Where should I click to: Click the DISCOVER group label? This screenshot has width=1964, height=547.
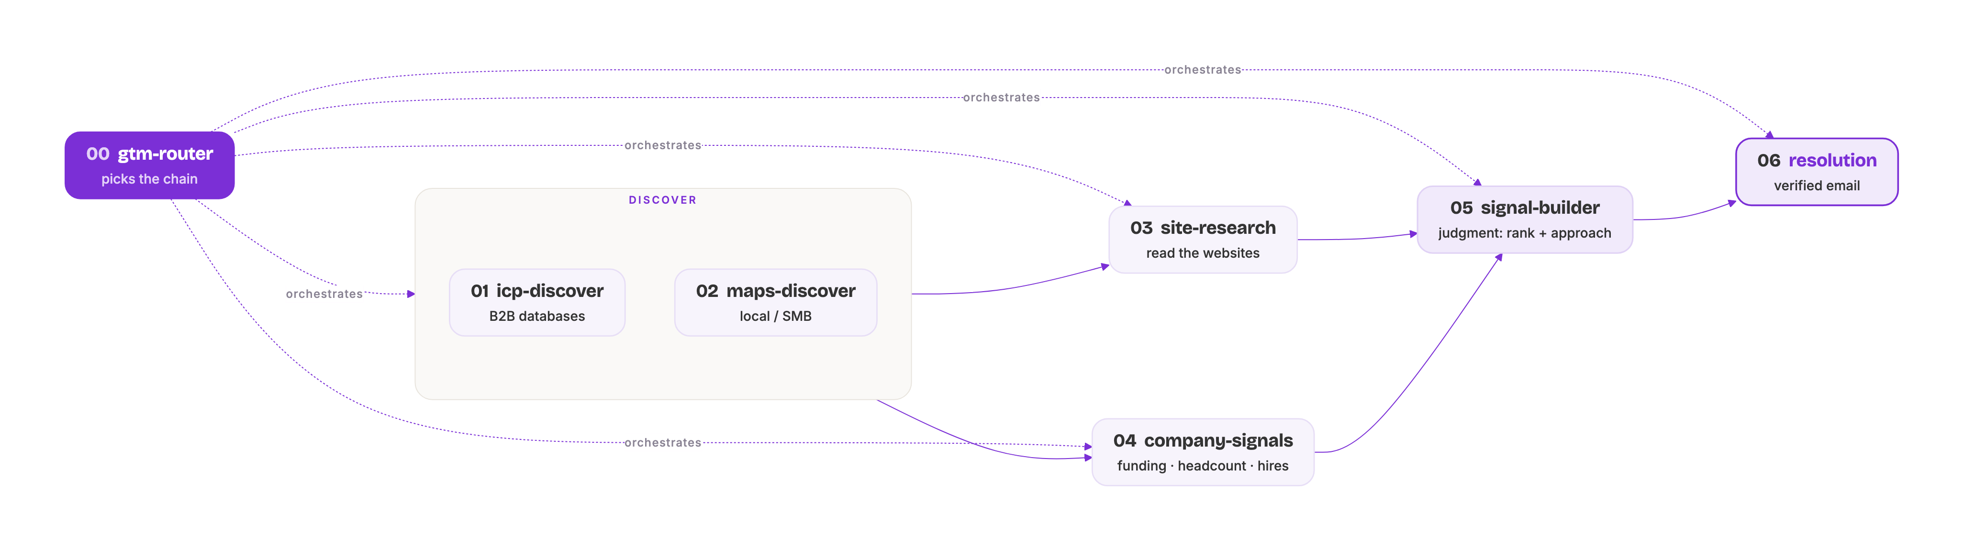coord(662,199)
